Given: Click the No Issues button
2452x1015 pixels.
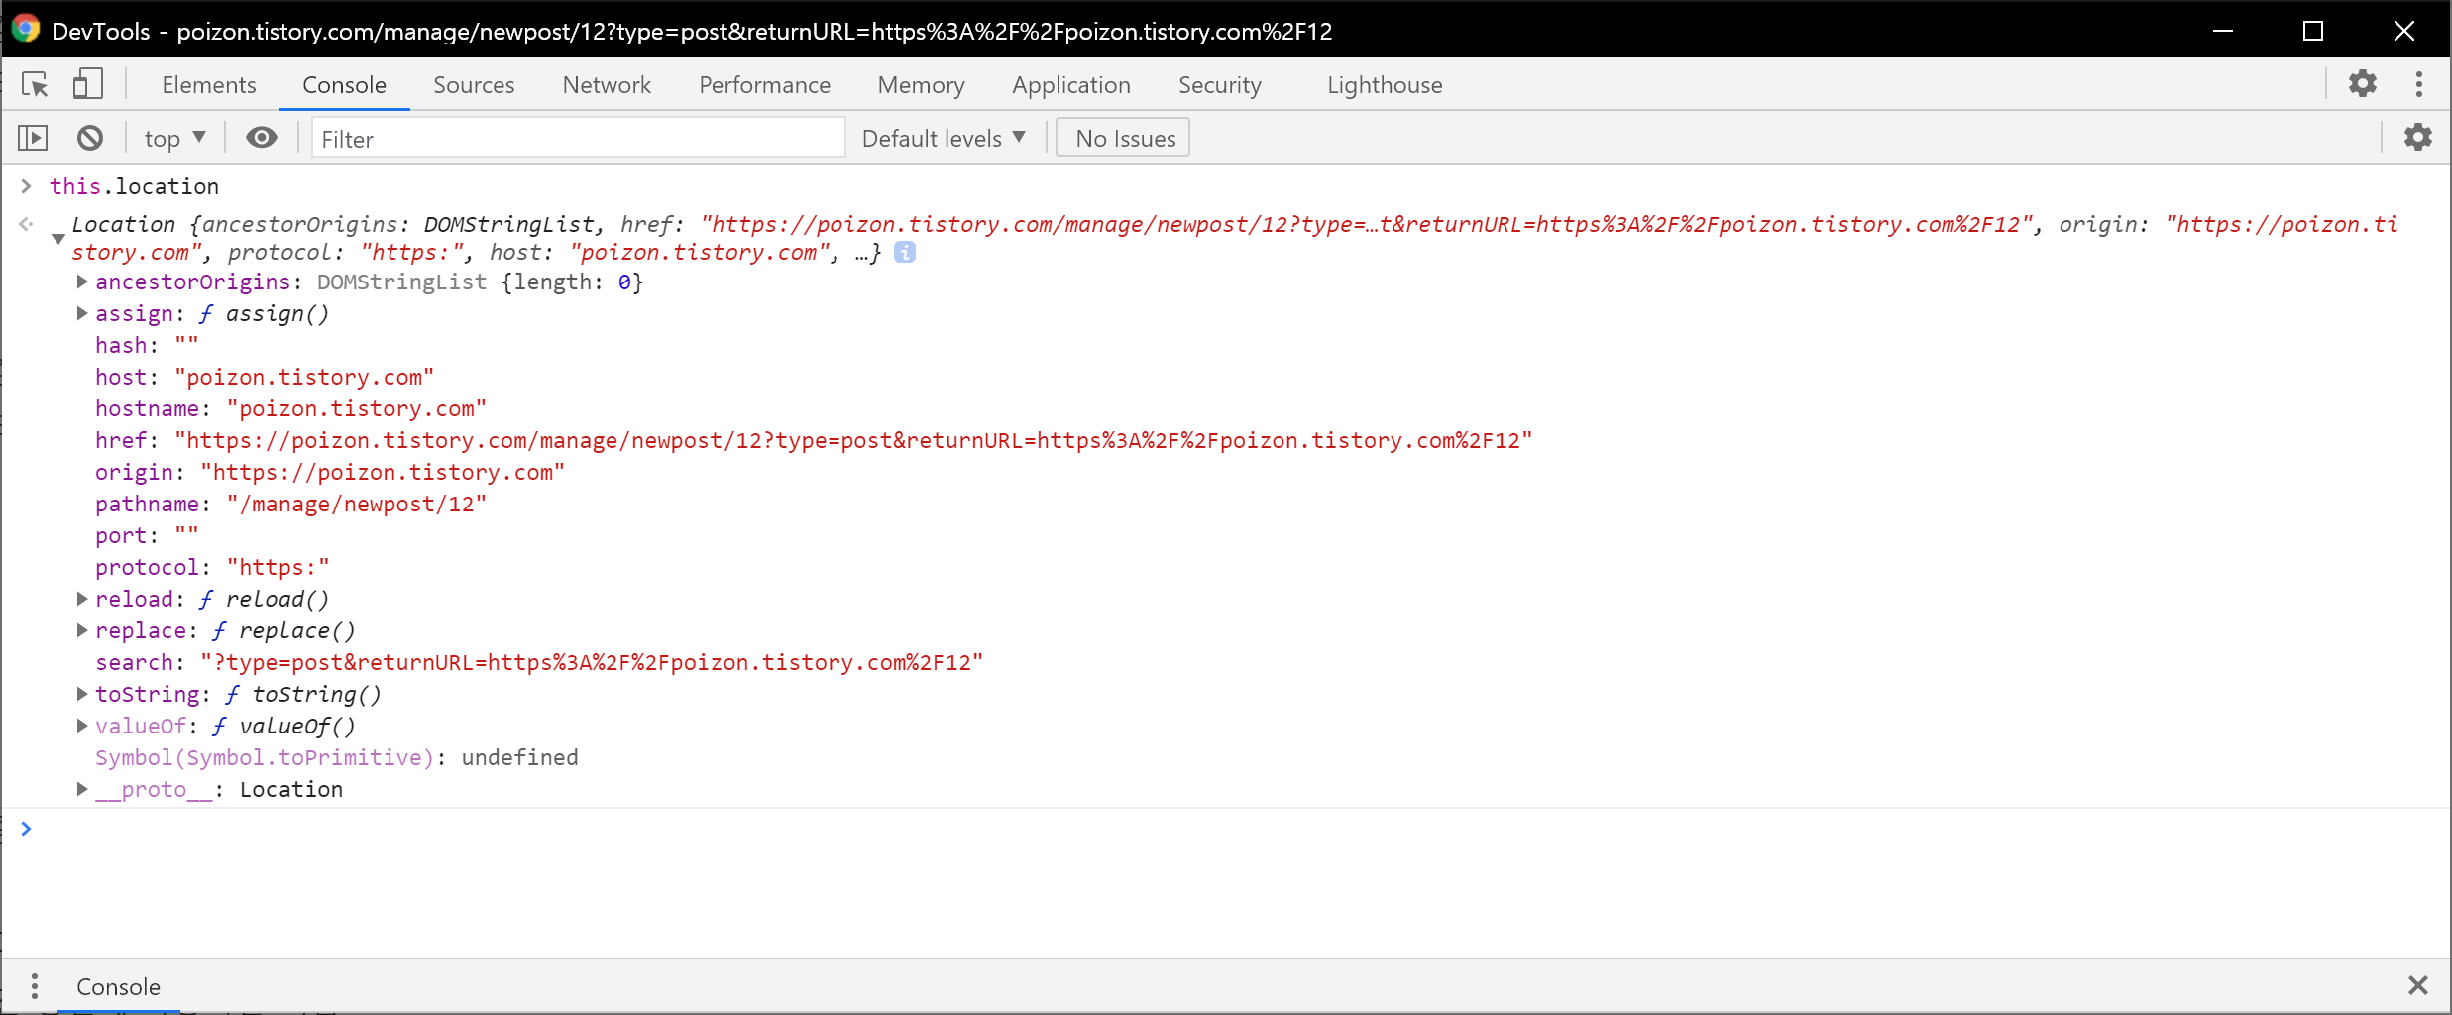Looking at the screenshot, I should 1124,138.
